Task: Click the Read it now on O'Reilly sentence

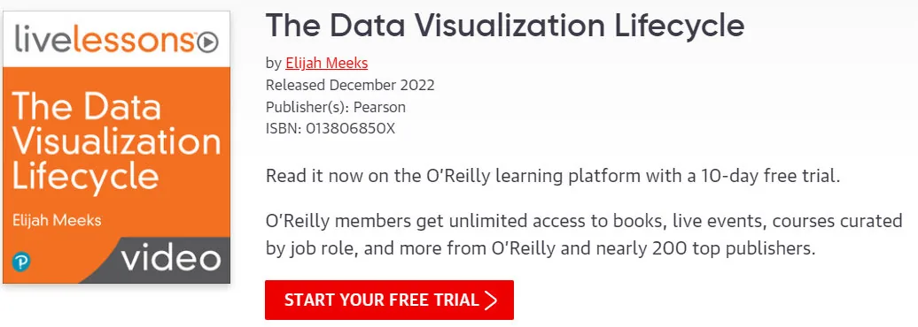Action: 553,176
